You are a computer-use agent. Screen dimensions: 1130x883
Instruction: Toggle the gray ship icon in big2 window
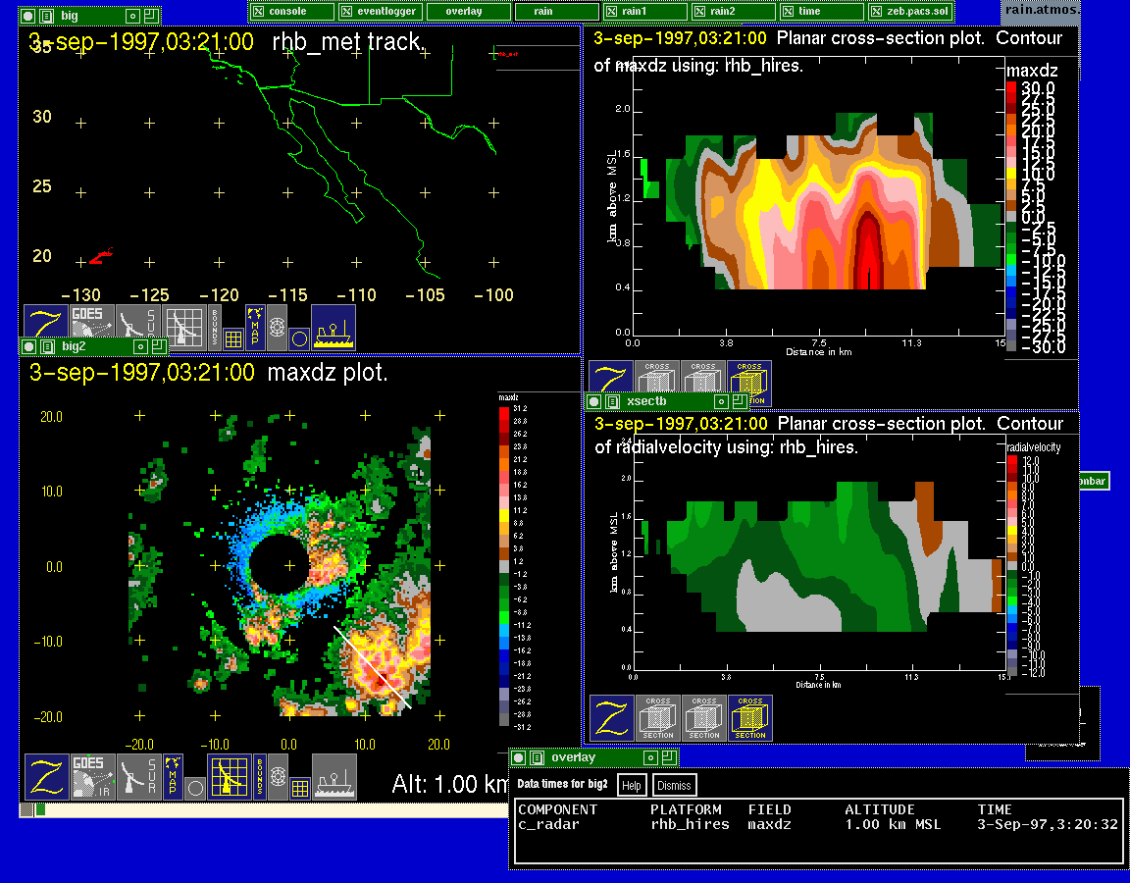pos(334,776)
